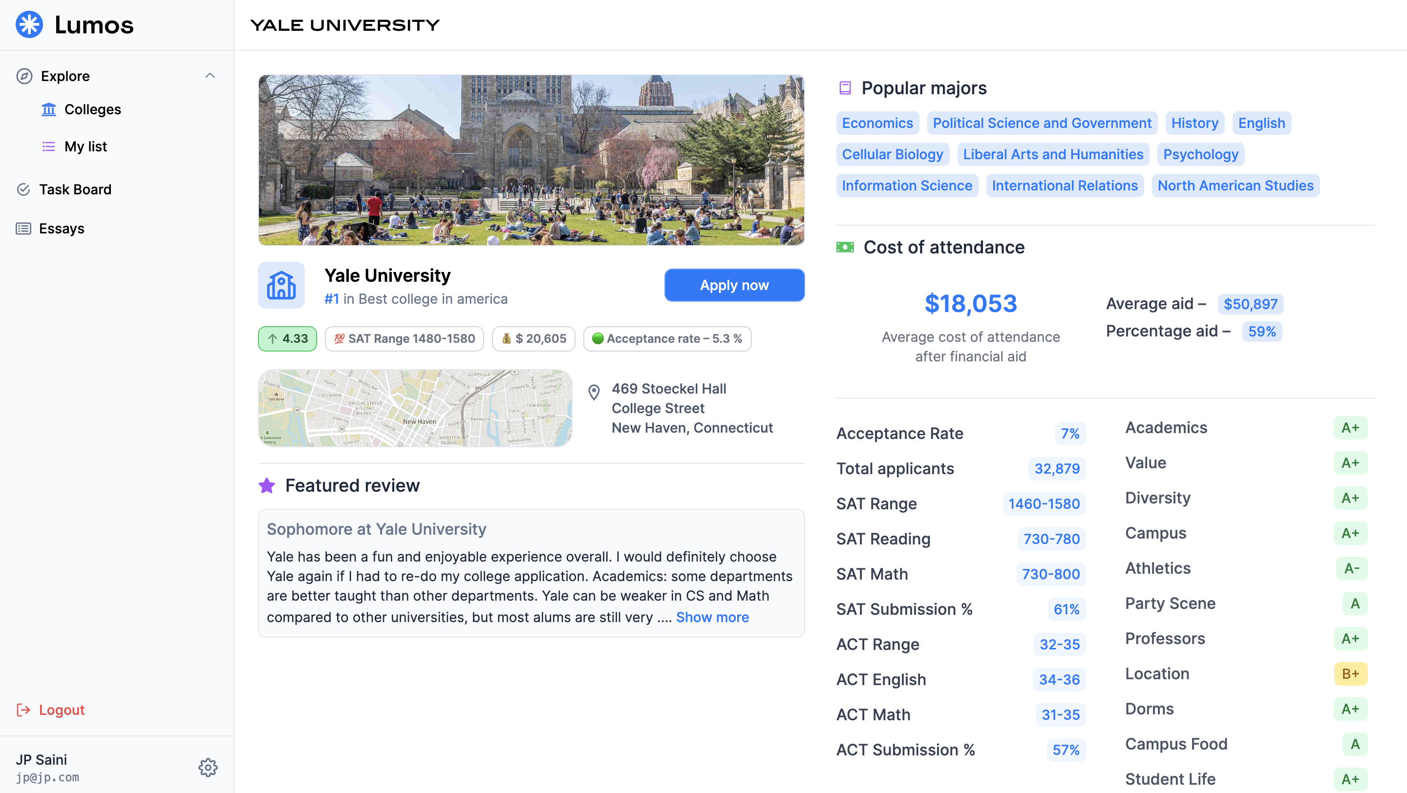Open the Essays menu item

pos(61,229)
